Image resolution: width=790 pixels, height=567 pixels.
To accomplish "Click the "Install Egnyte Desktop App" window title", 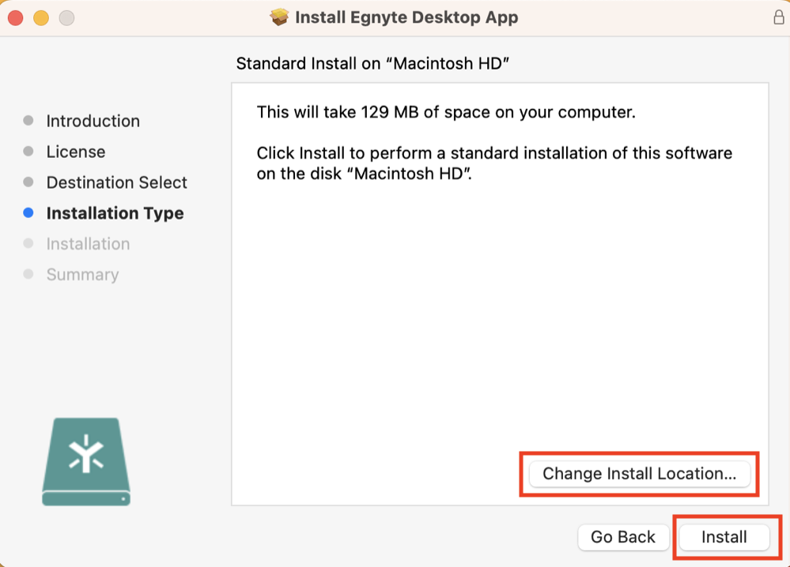I will click(406, 17).
